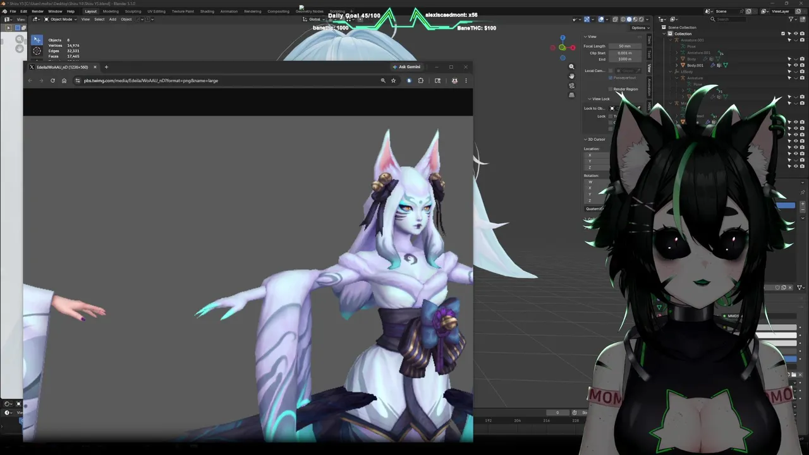Disable Body.001 in renders via camera icon
809x455 pixels.
(x=802, y=65)
